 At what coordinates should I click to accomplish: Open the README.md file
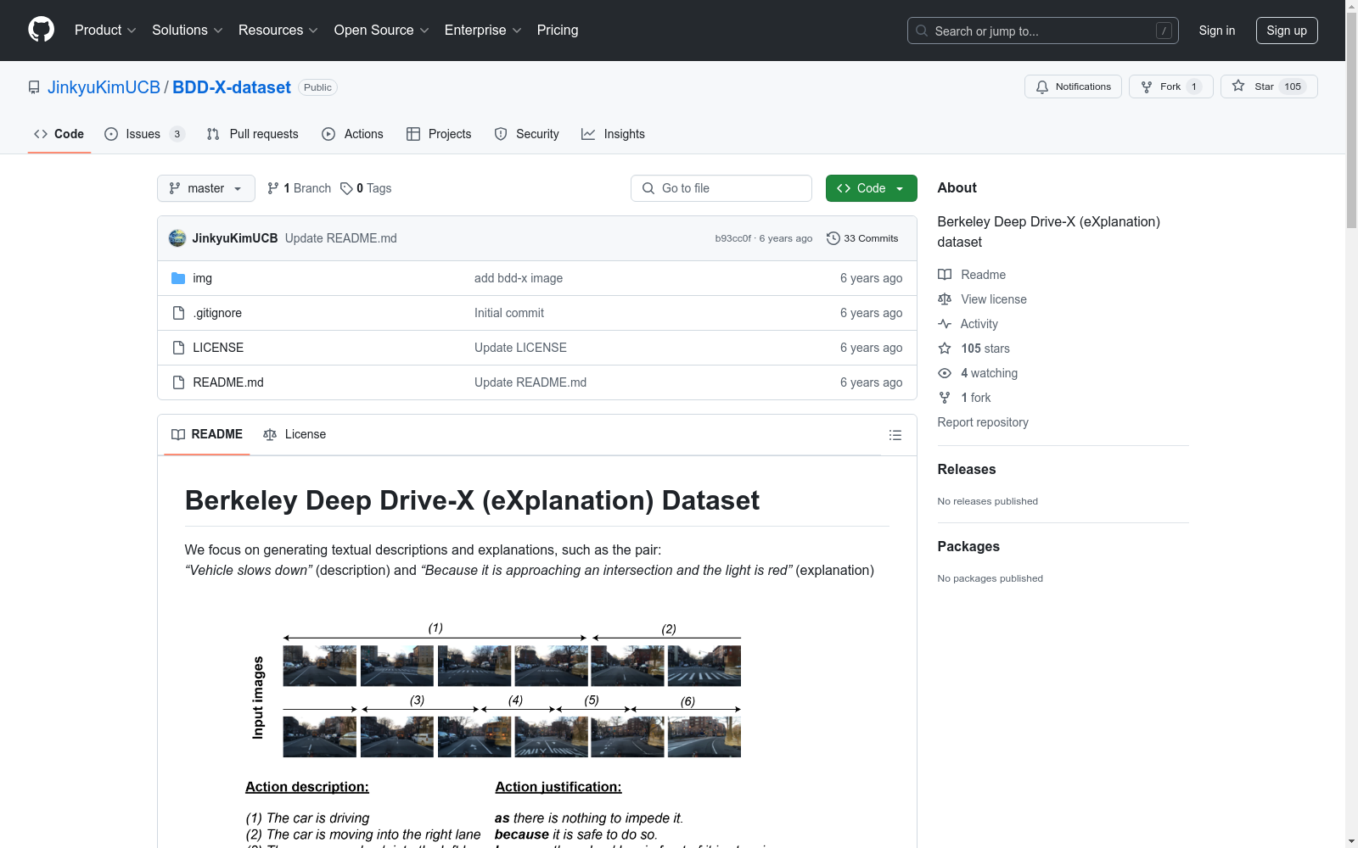click(x=228, y=382)
